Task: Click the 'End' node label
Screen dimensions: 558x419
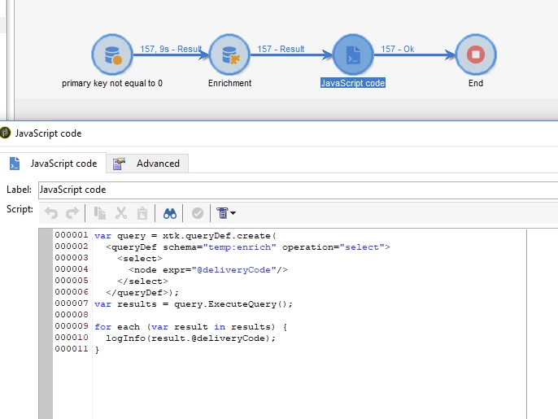Action: [x=476, y=83]
